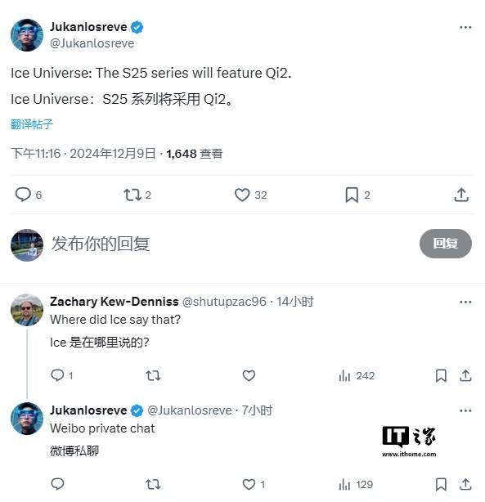
Task: Open Zachary Kew-Denniss profile avatar
Action: pos(27,310)
